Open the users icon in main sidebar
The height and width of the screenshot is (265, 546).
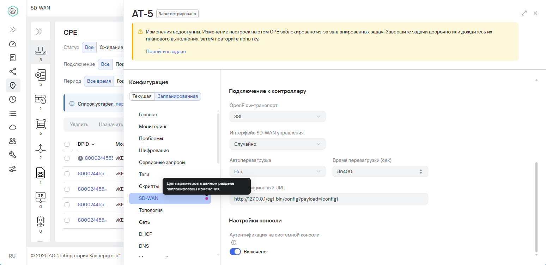[13, 141]
